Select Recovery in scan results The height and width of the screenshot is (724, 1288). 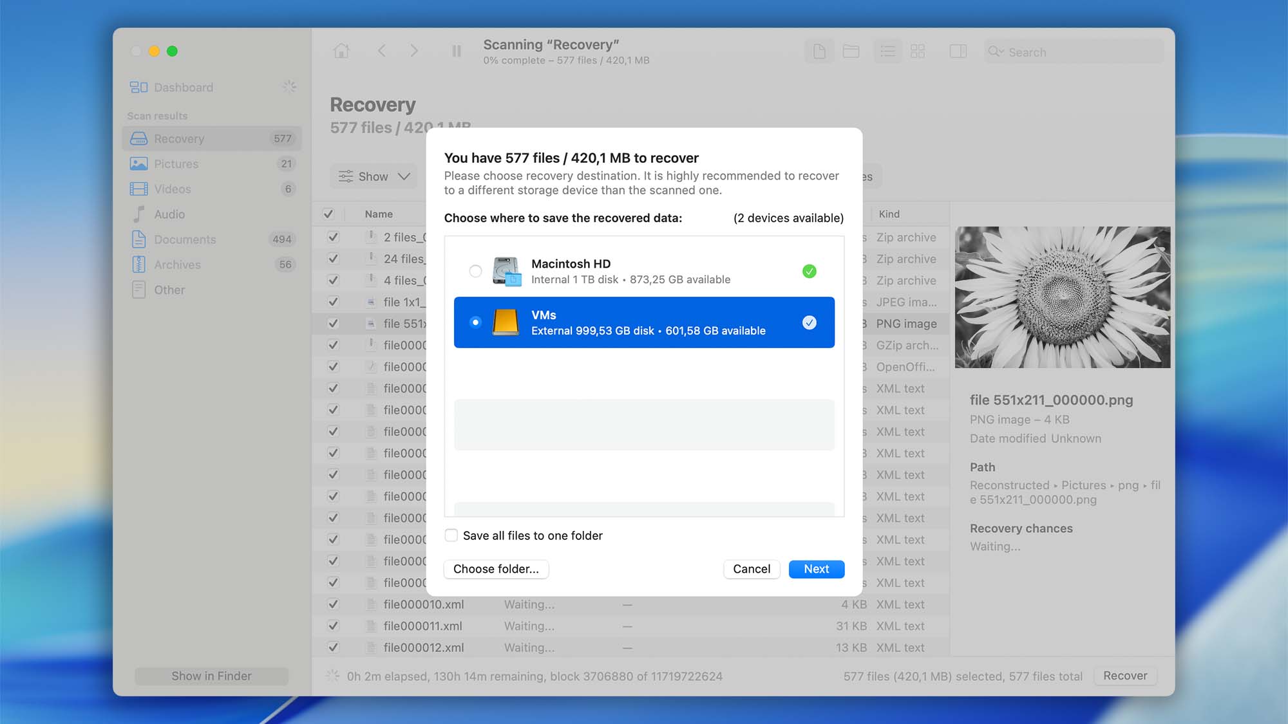[x=212, y=138]
